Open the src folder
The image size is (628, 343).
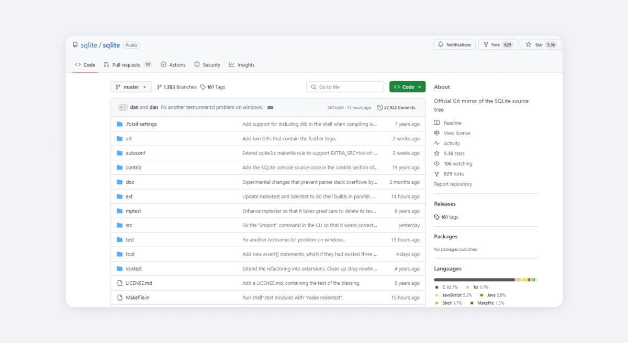pos(129,225)
